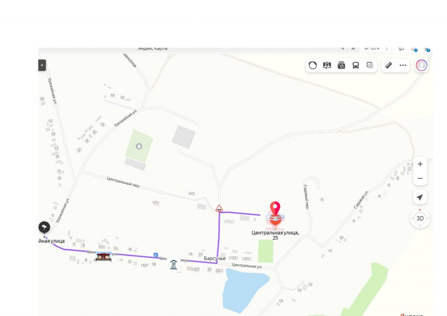This screenshot has height=316, width=447.
Task: Select the black route start marker
Action: tap(44, 227)
